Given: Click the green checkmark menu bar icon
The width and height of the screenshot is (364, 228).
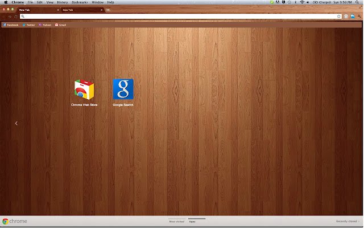Looking at the screenshot, I should point(272,2).
